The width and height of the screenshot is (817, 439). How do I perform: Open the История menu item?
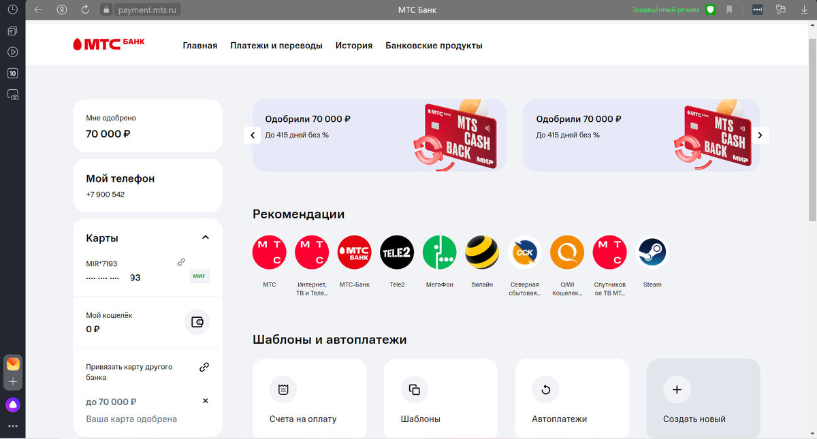[354, 46]
